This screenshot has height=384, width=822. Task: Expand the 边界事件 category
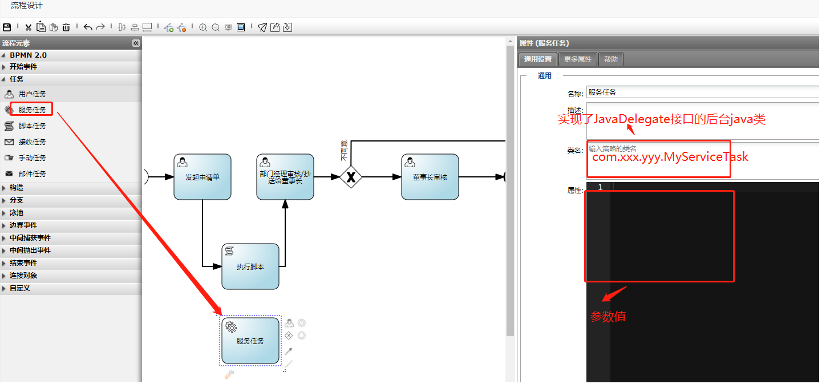tap(23, 225)
